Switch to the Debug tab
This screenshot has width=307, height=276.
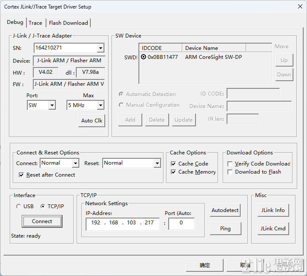15,22
